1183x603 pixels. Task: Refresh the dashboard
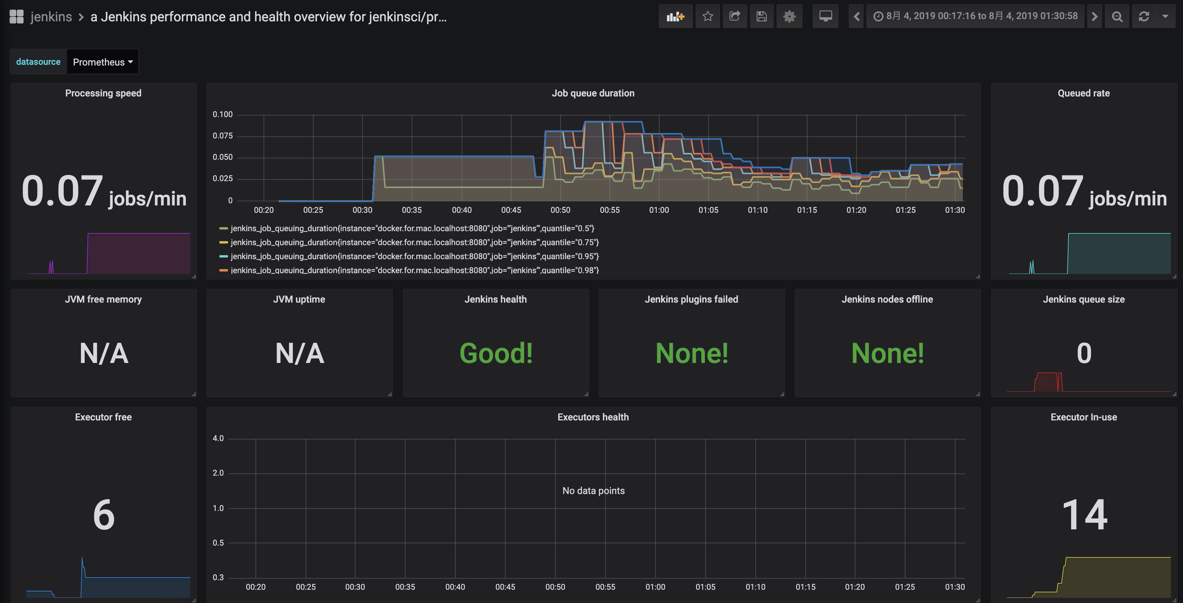point(1144,17)
